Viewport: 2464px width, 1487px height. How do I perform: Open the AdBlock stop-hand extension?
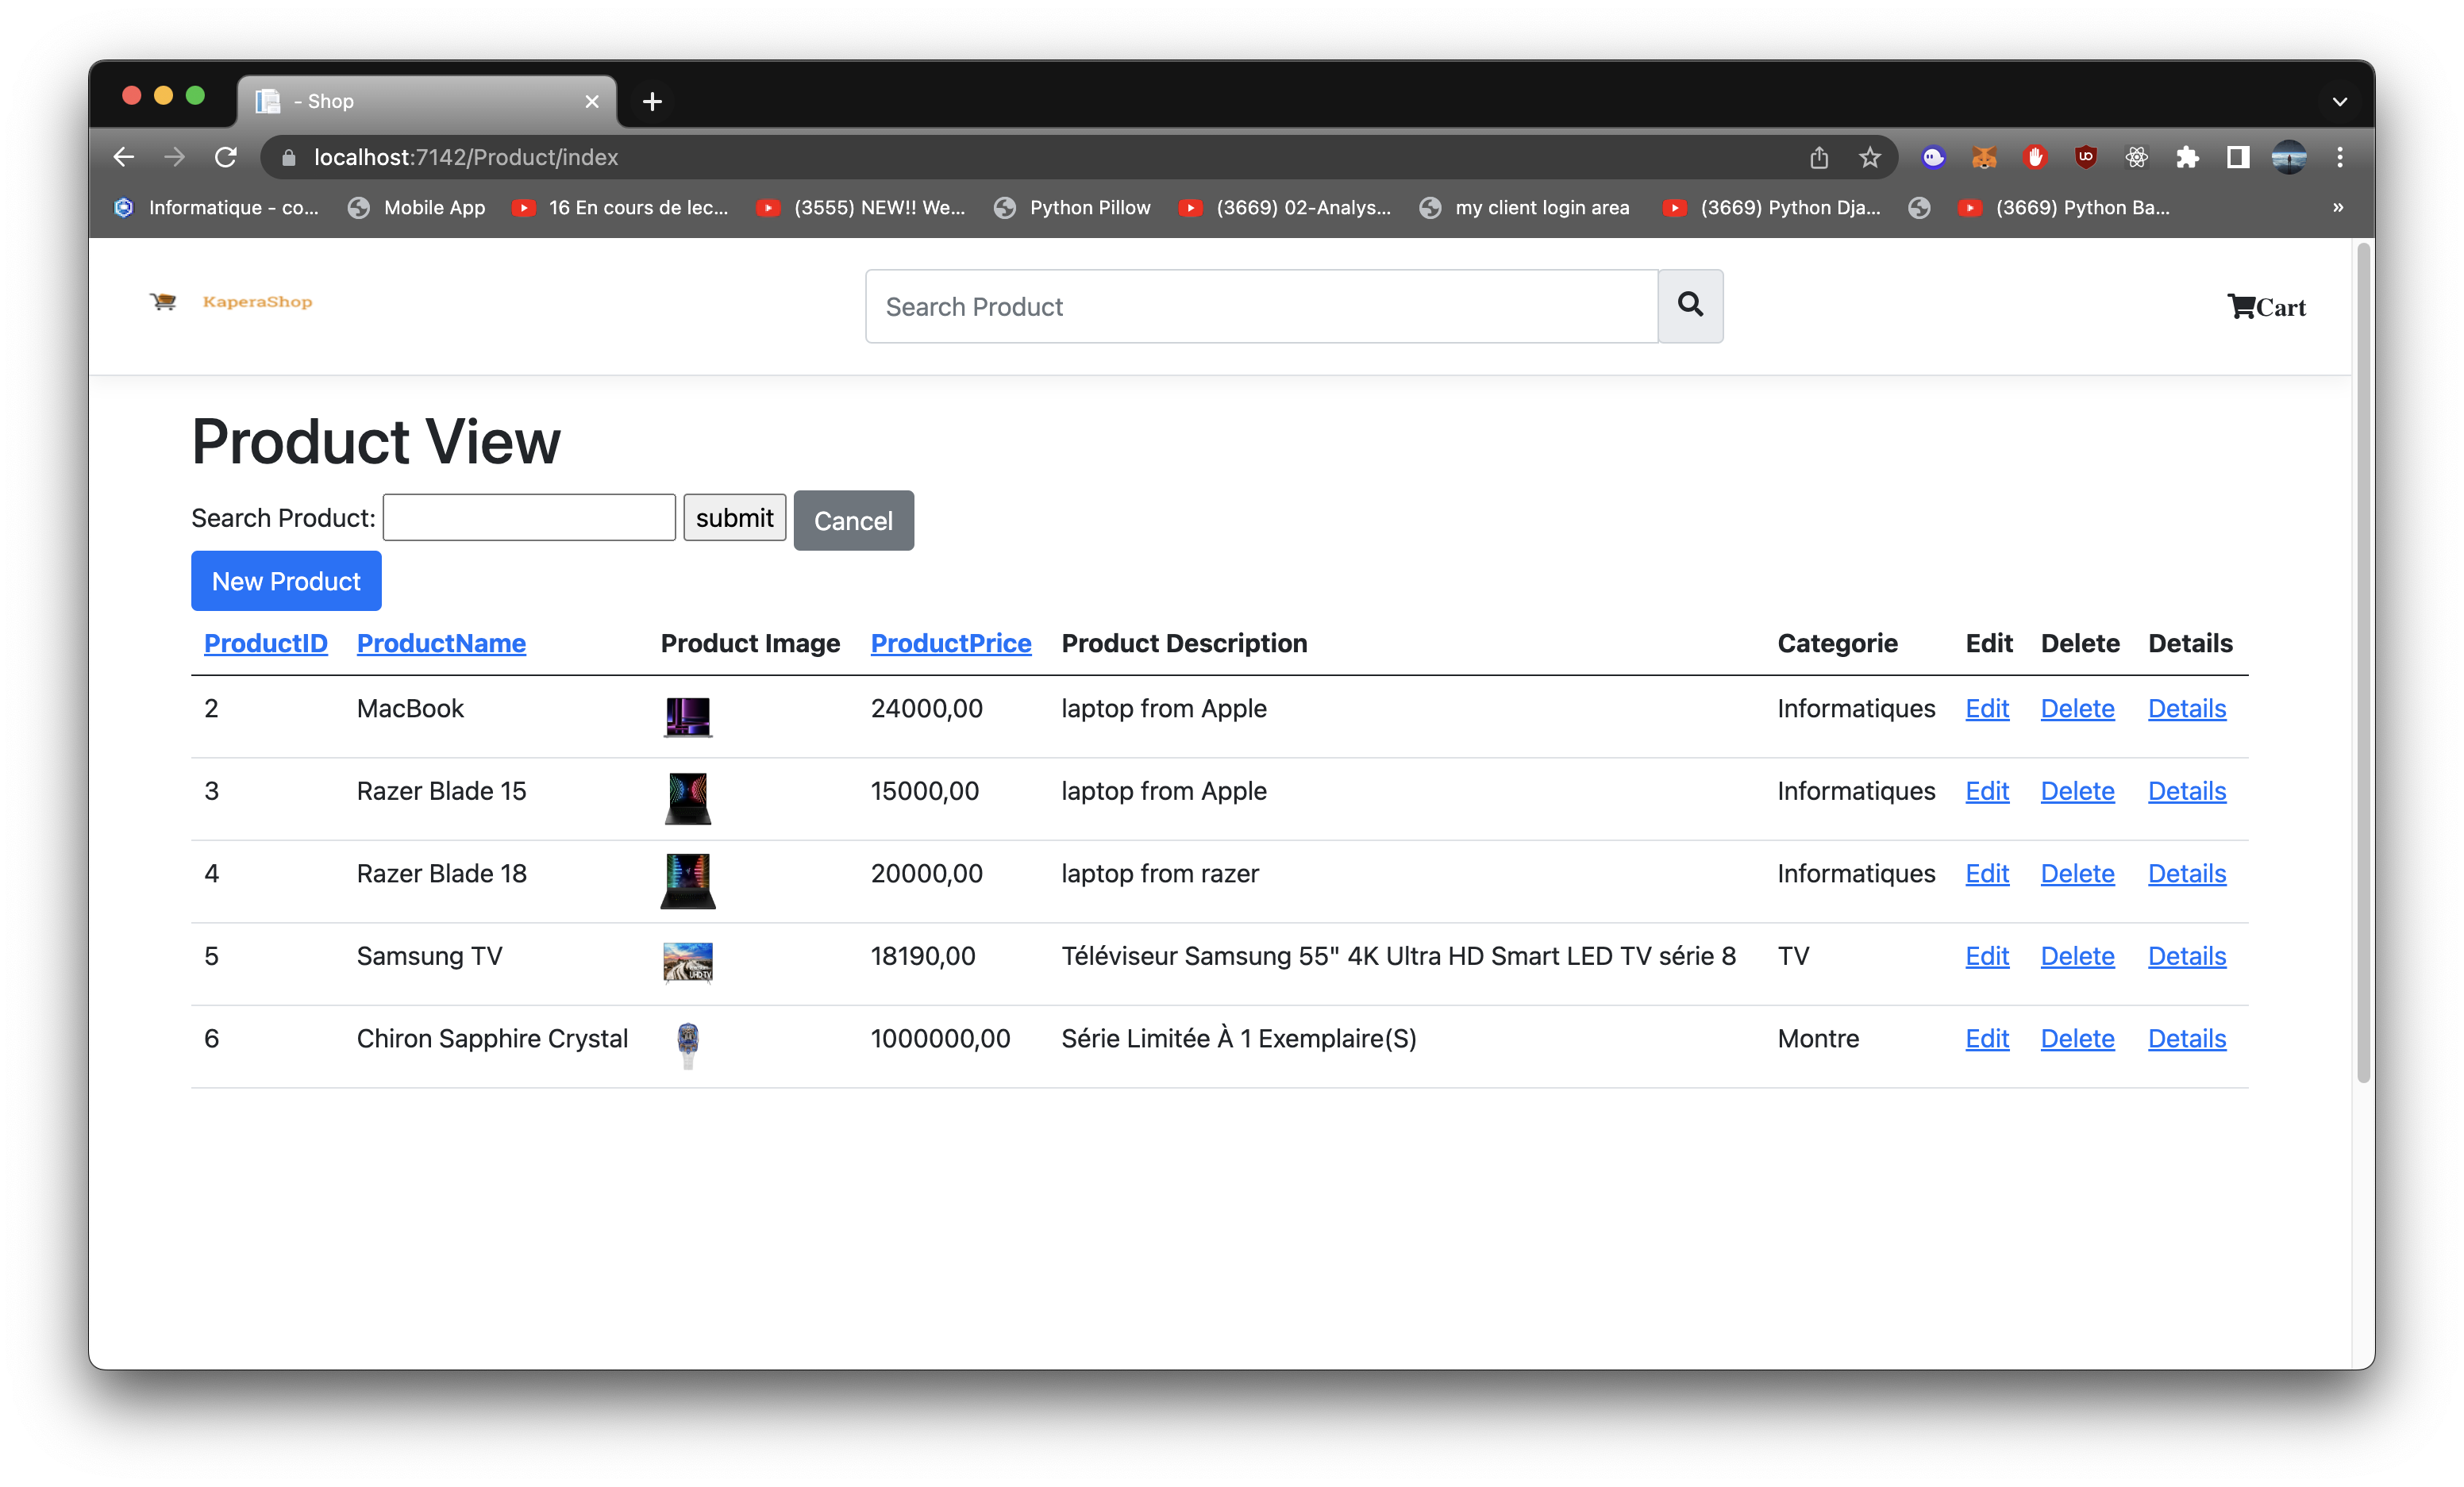coord(2035,157)
